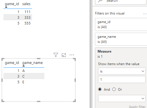Sort by game_id header in the sales table
The width and height of the screenshot is (147, 108).
point(12,4)
